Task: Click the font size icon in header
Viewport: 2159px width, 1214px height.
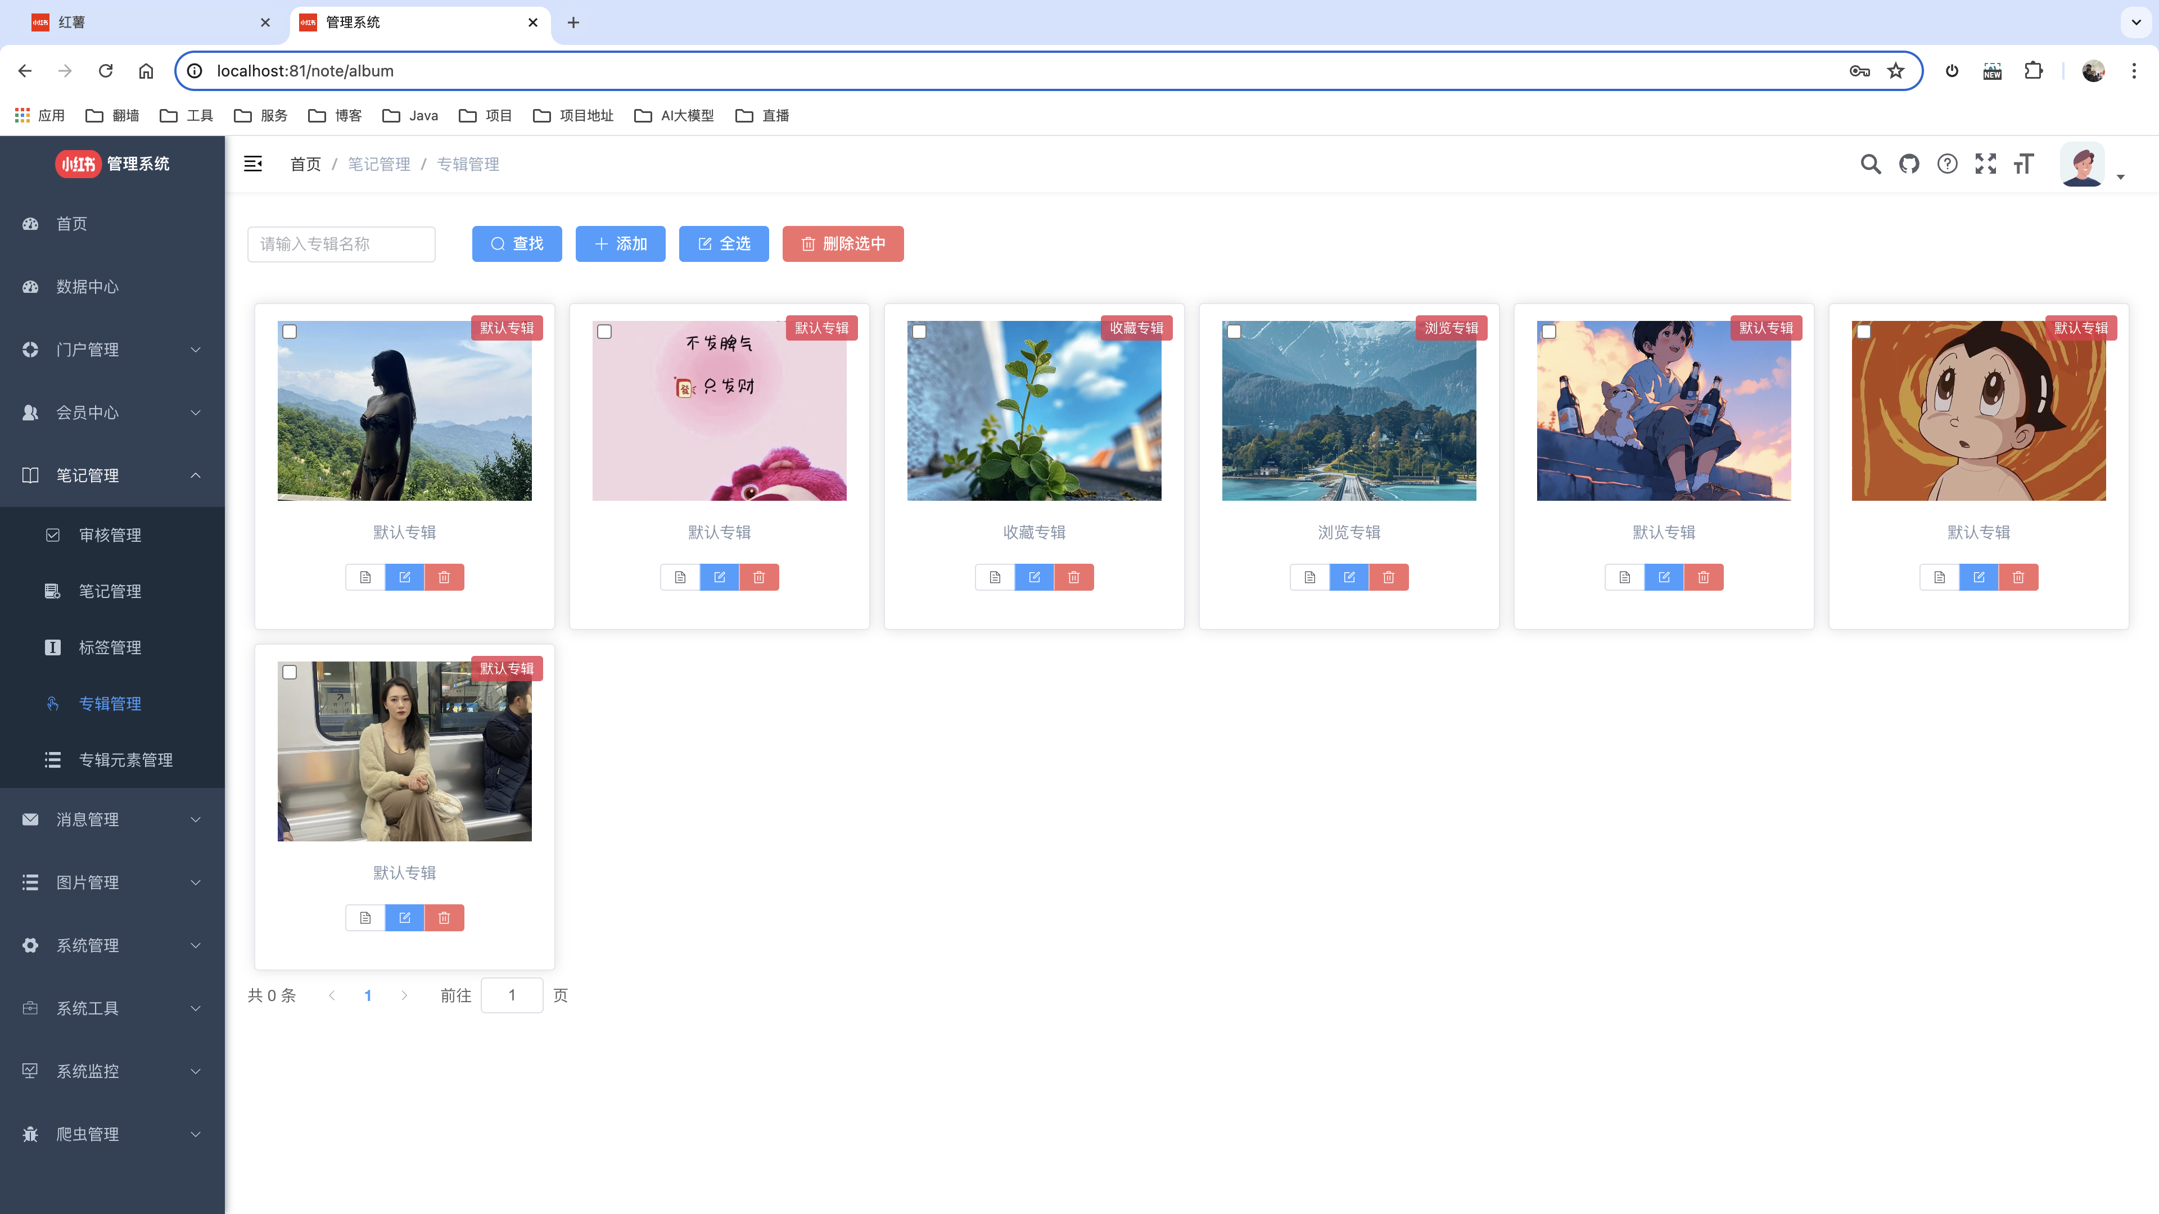Action: click(2024, 164)
